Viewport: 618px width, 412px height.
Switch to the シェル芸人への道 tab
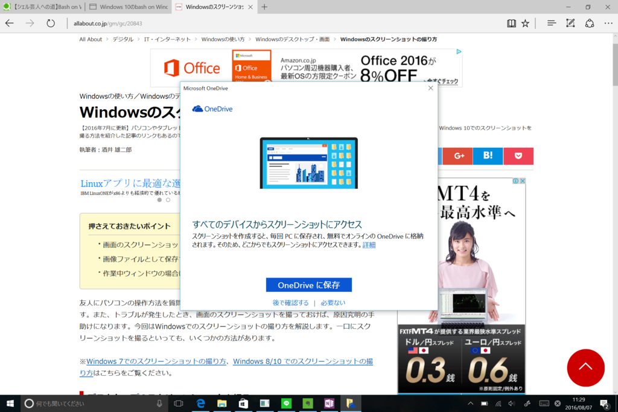43,7
